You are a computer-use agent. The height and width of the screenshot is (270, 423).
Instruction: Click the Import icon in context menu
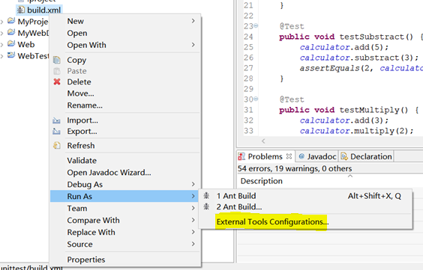[56, 120]
